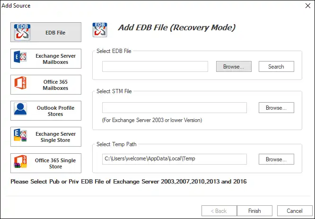Click the Office 365 Mailboxes icon
Image resolution: width=315 pixels, height=219 pixels.
click(20, 83)
